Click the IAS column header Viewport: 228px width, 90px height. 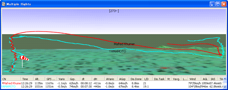click(213, 79)
